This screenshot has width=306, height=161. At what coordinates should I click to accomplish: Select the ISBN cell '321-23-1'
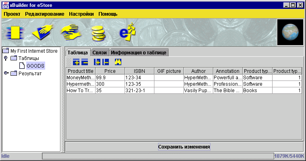pos(139,91)
